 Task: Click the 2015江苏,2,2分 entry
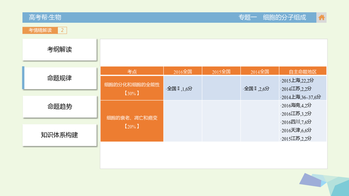[x=296, y=139]
